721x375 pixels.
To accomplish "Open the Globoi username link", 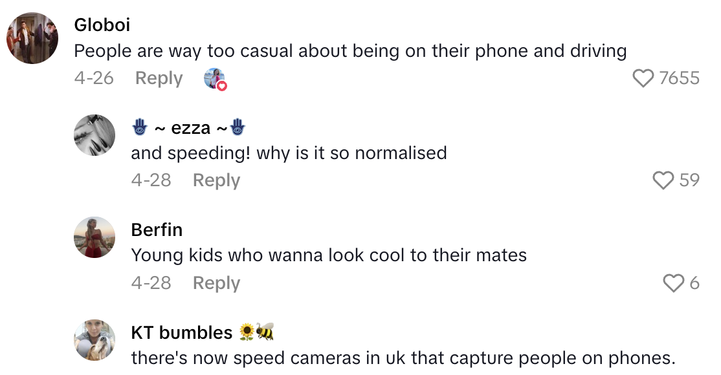I will pos(102,25).
